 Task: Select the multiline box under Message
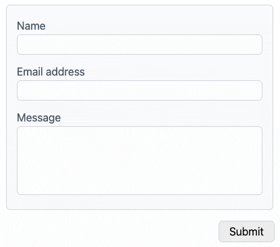point(140,161)
